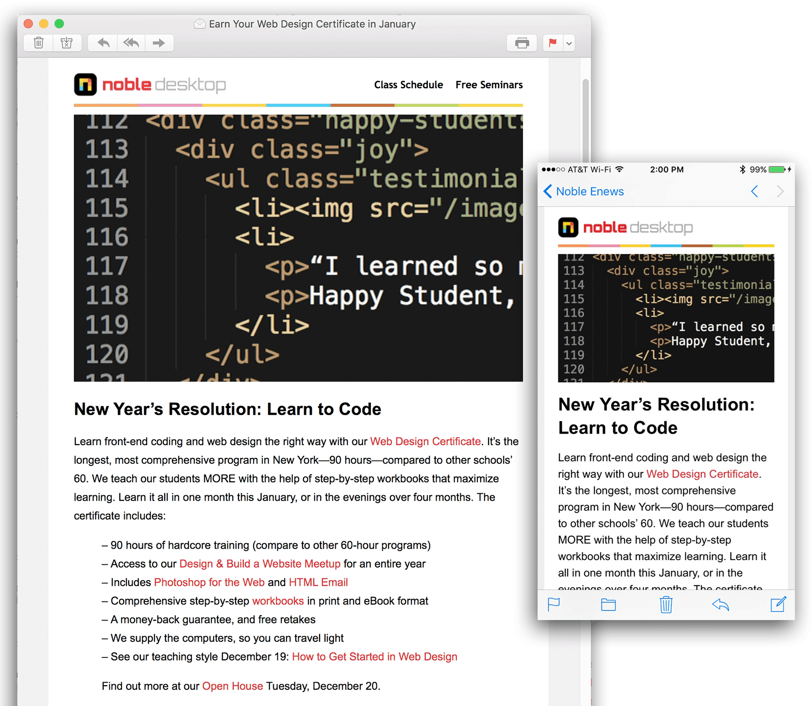Forward the message with right-arrow icon
The height and width of the screenshot is (706, 812).
pyautogui.click(x=159, y=43)
